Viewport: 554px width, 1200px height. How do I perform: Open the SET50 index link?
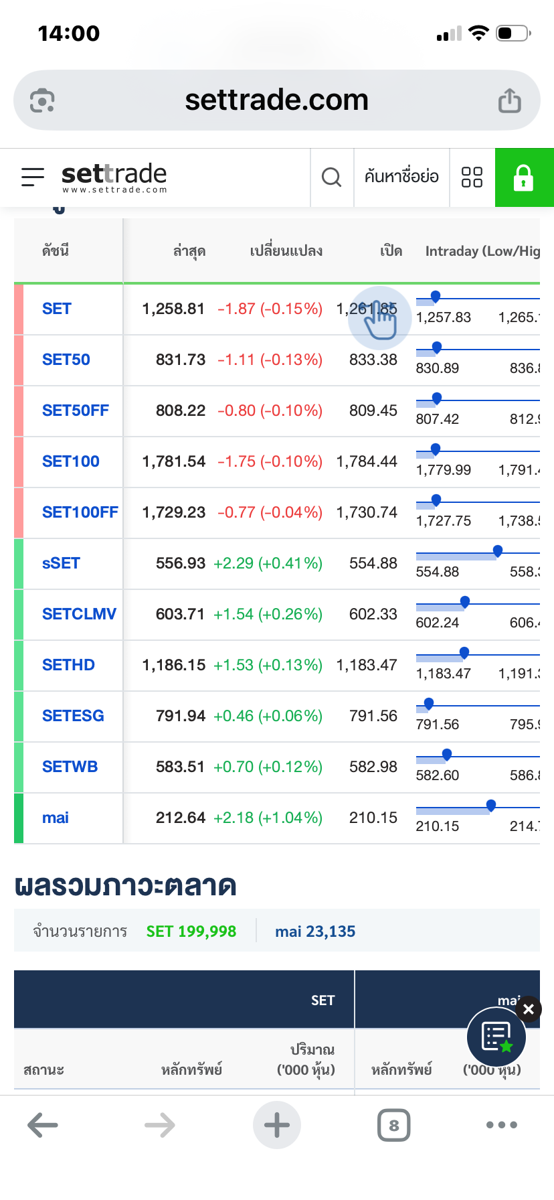point(66,360)
